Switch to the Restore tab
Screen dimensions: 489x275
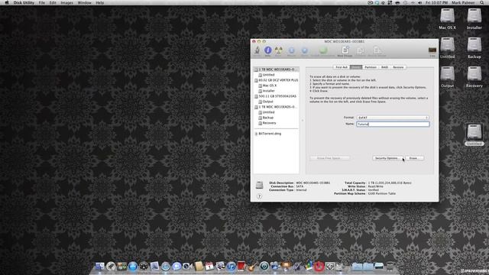tap(398, 67)
